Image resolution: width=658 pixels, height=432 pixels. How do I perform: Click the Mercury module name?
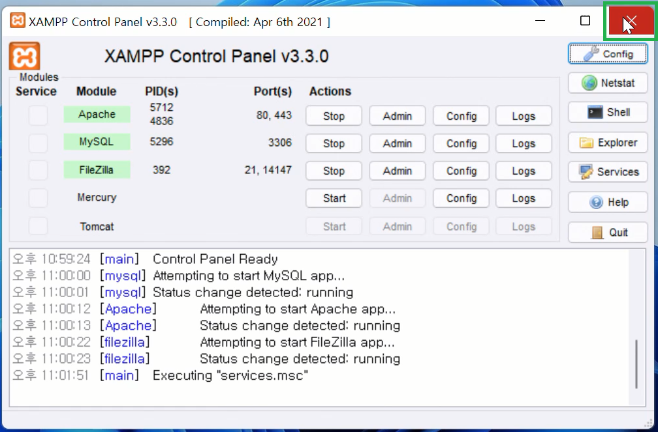tap(97, 197)
